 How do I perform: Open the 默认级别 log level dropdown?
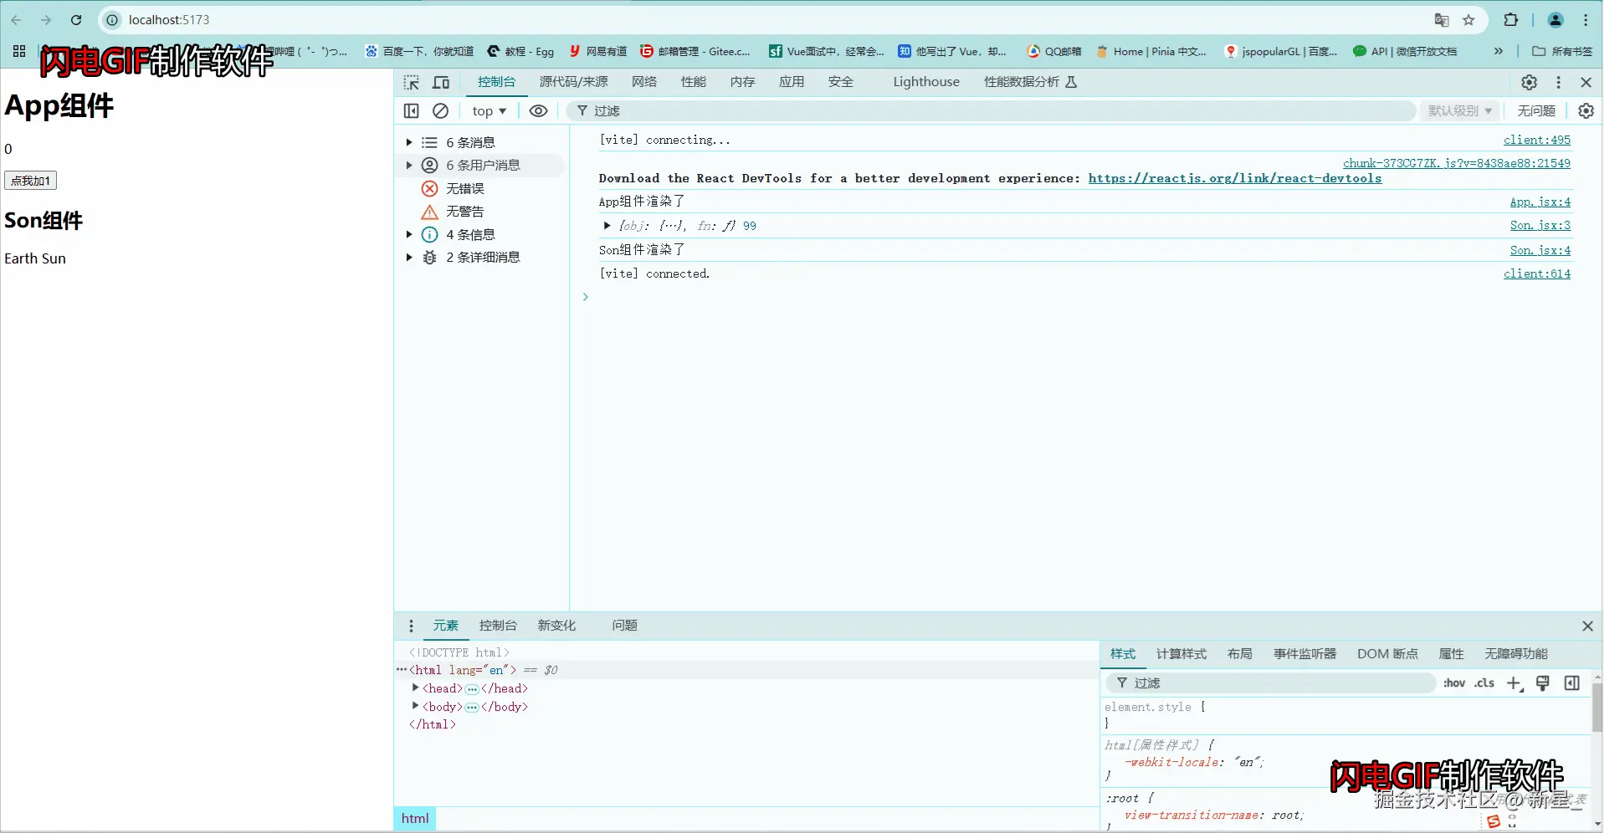tap(1460, 110)
